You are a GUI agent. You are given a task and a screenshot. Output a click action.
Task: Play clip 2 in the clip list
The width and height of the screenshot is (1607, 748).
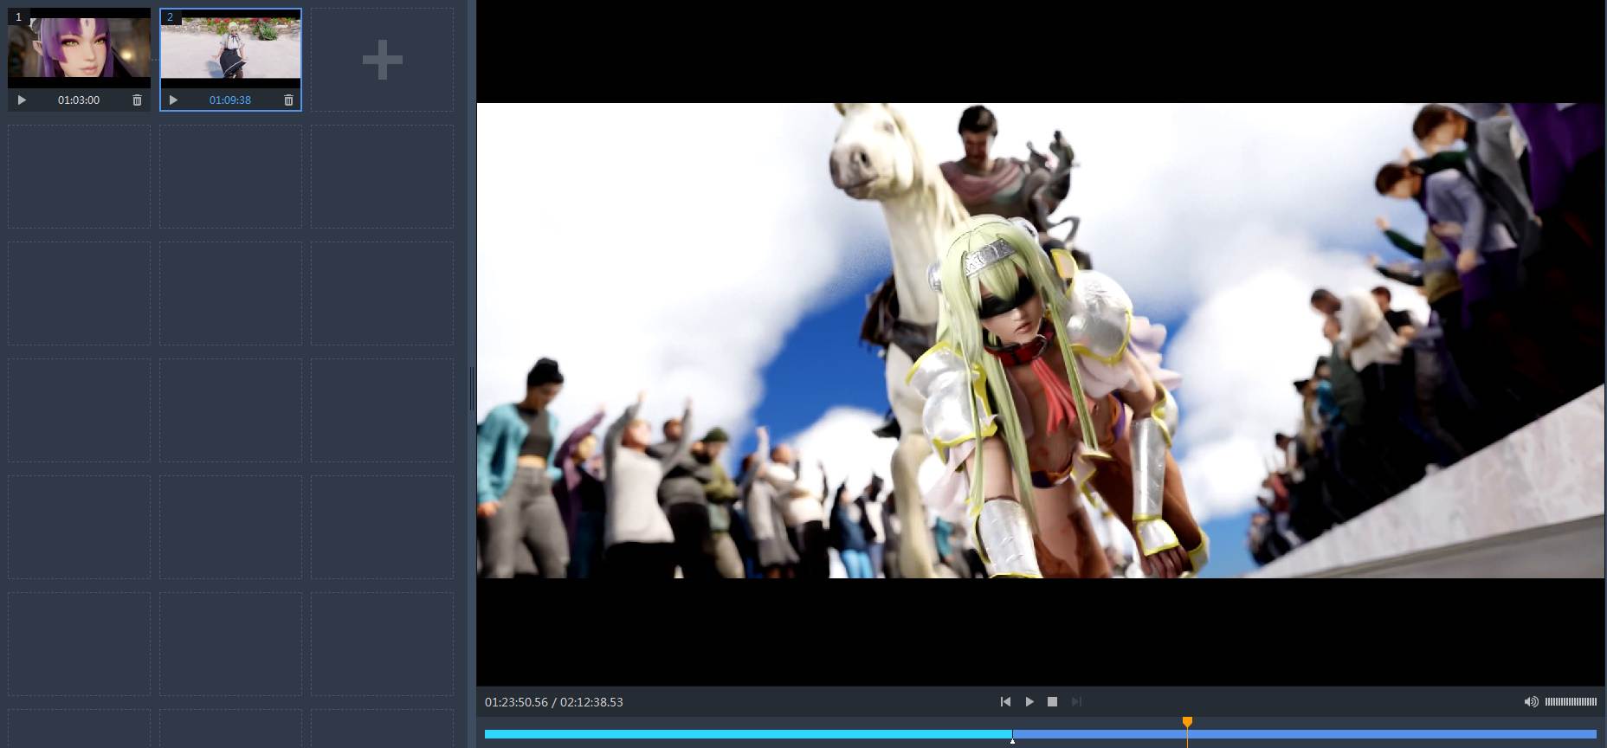[173, 100]
